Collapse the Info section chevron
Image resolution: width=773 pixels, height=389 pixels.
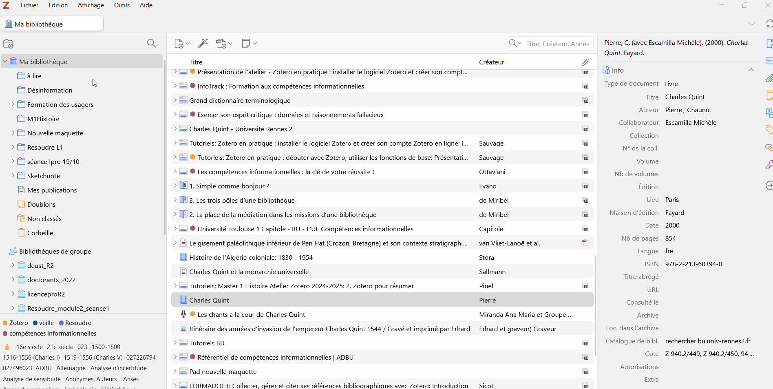coord(751,70)
